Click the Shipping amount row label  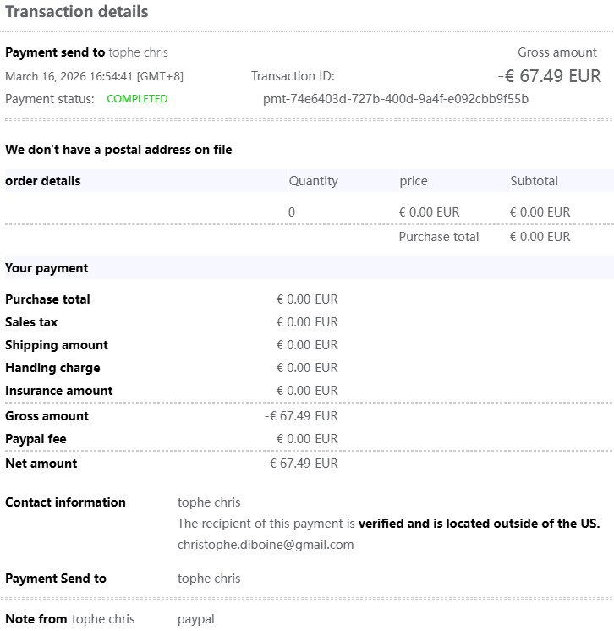click(x=57, y=345)
